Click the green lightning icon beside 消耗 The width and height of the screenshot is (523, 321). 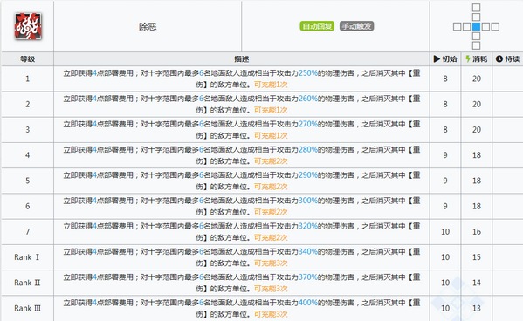pyautogui.click(x=468, y=59)
